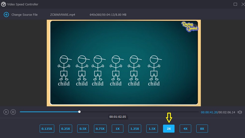
Task: Click the playback progress slider handle
Action: (79, 112)
